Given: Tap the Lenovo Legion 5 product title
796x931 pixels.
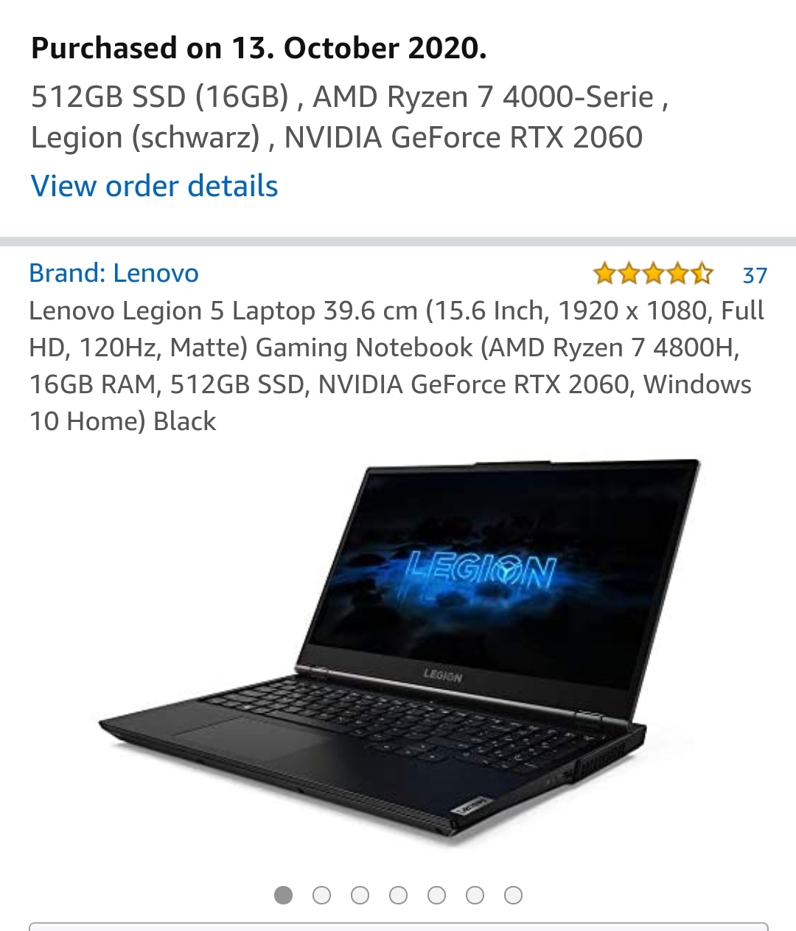Looking at the screenshot, I should pos(397,366).
